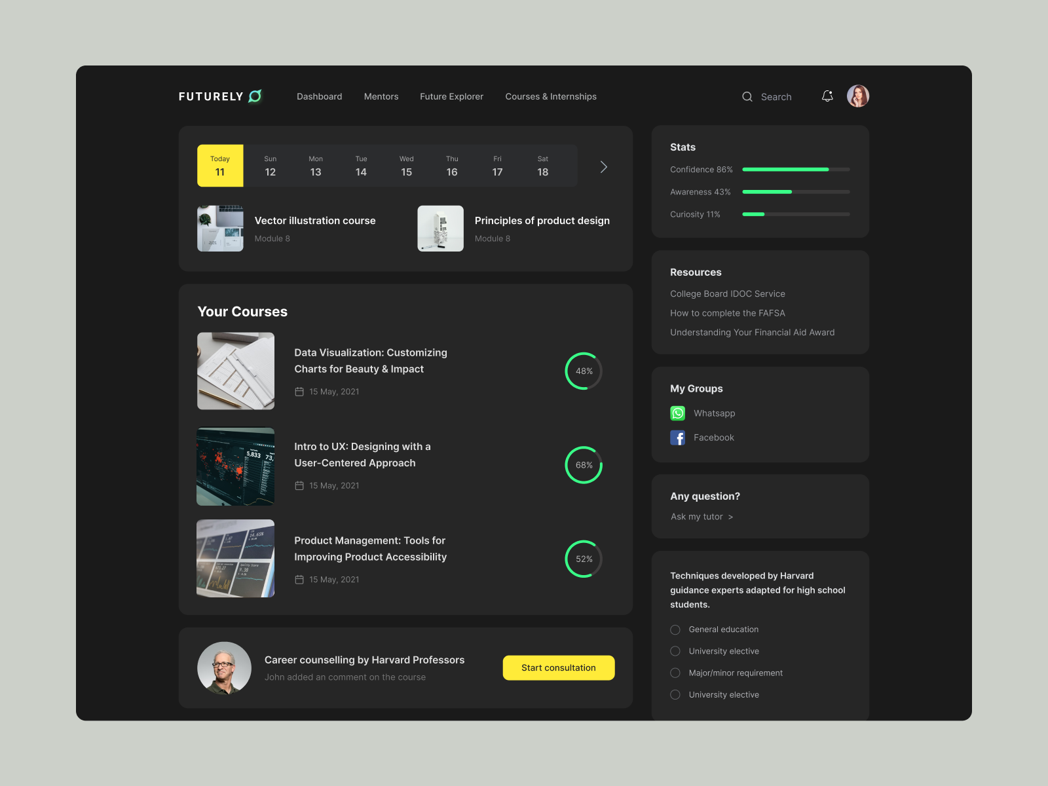Select the General education radio button
1048x786 pixels.
pos(675,629)
